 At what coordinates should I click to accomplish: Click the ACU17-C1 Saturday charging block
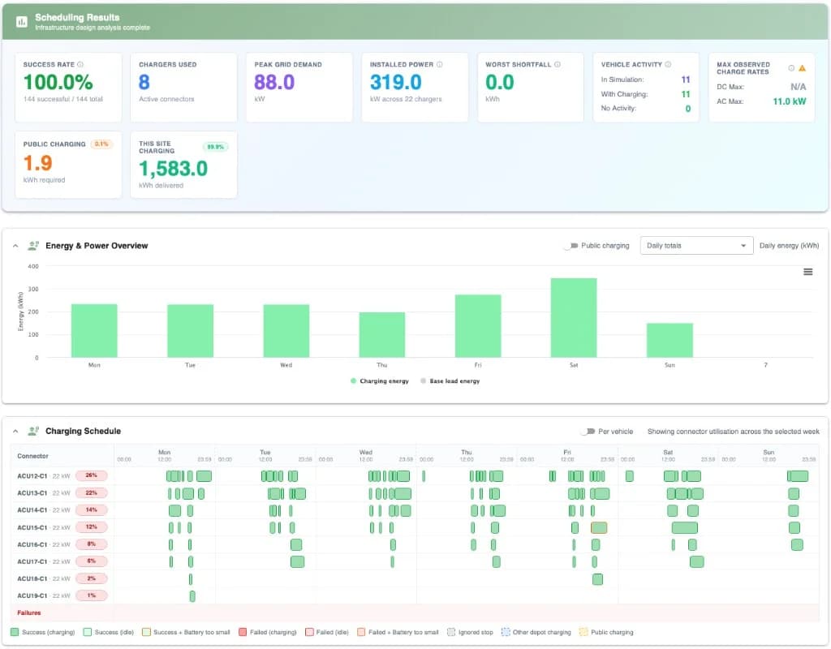697,561
